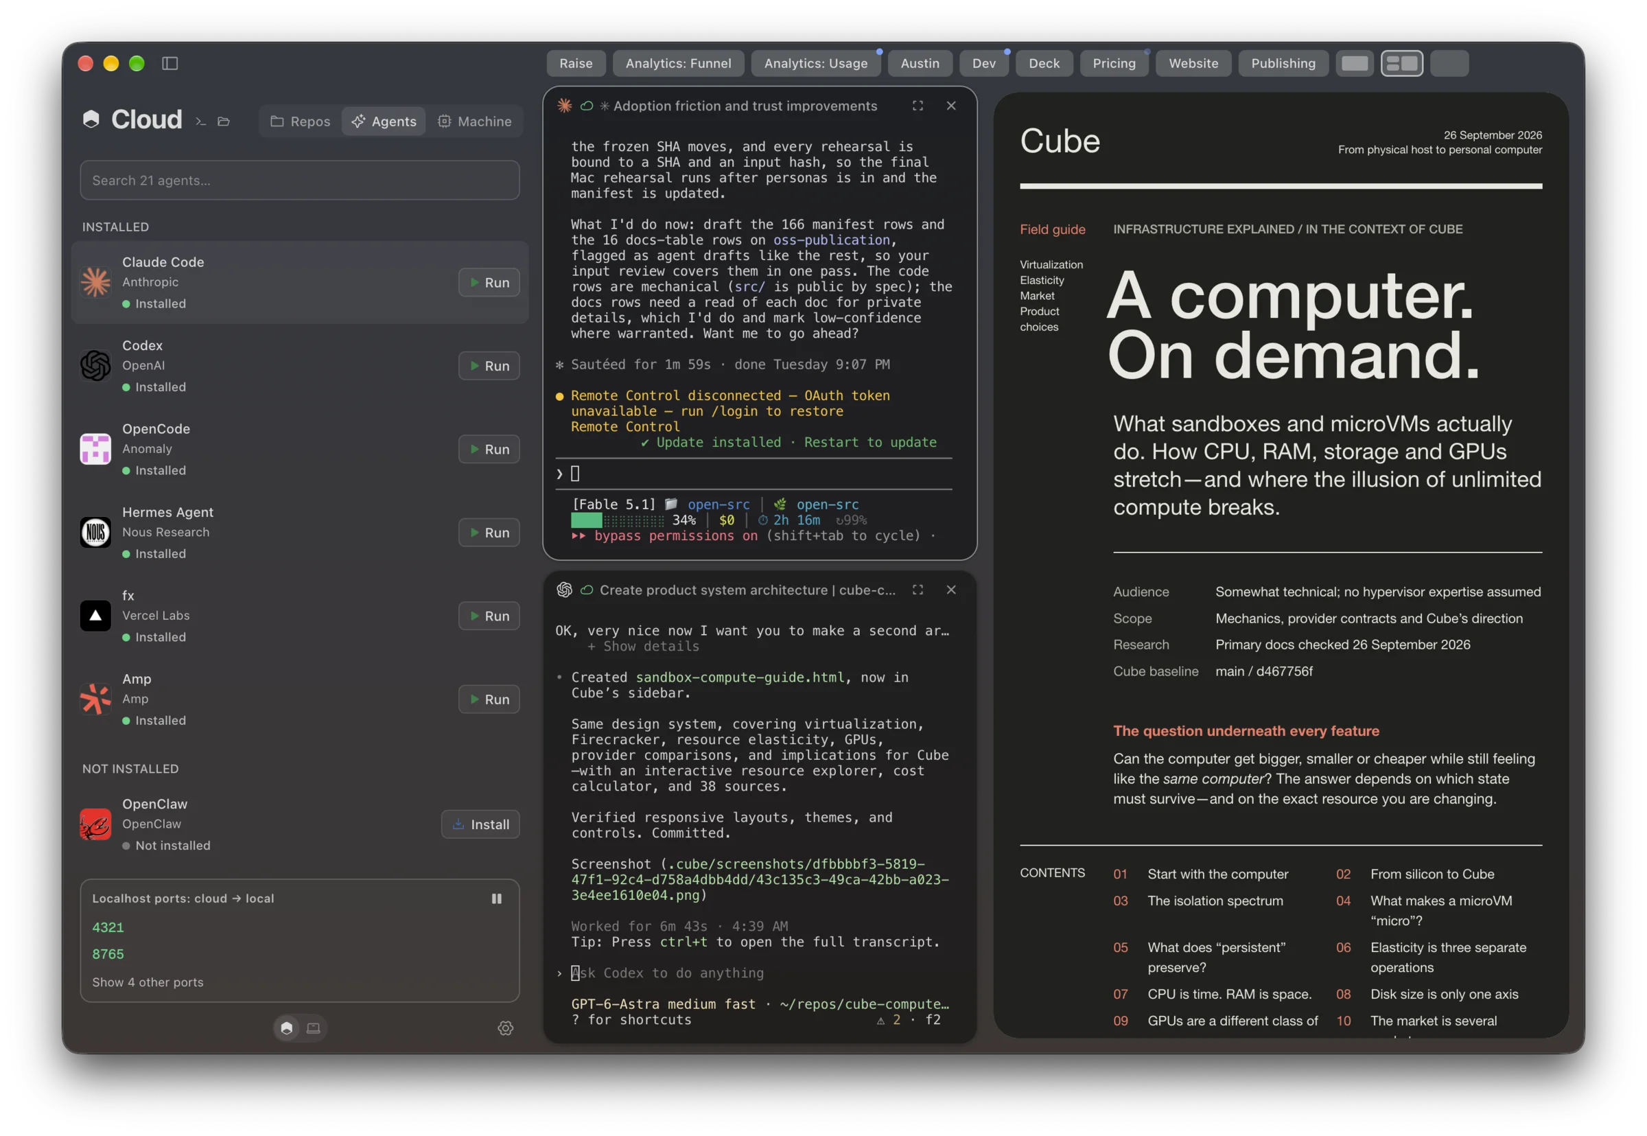Click the Amp red asterisk icon
1647x1136 pixels.
95,698
